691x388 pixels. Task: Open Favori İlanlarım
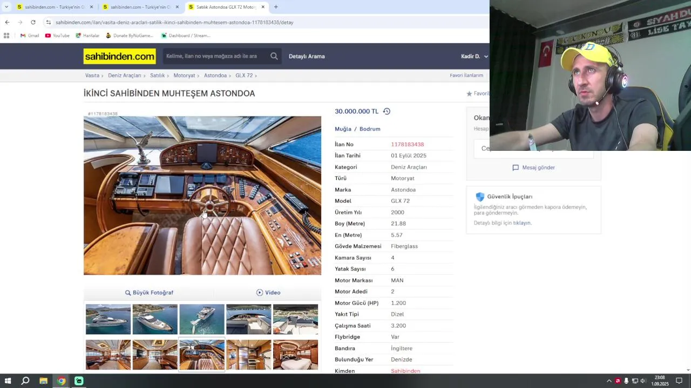click(466, 75)
